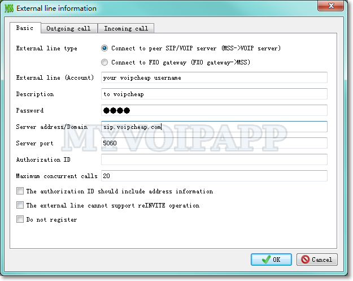Viewport: 353px width, 281px height.
Task: Switch to the Basic tab
Action: point(25,28)
